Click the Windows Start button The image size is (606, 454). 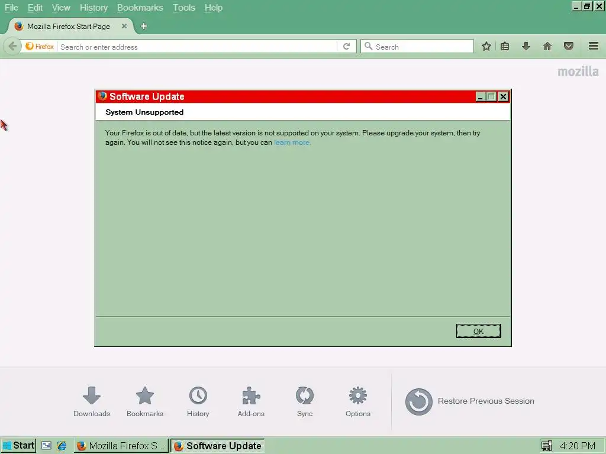(x=18, y=446)
